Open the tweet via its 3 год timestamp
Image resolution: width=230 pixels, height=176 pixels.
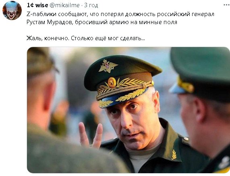[91, 5]
